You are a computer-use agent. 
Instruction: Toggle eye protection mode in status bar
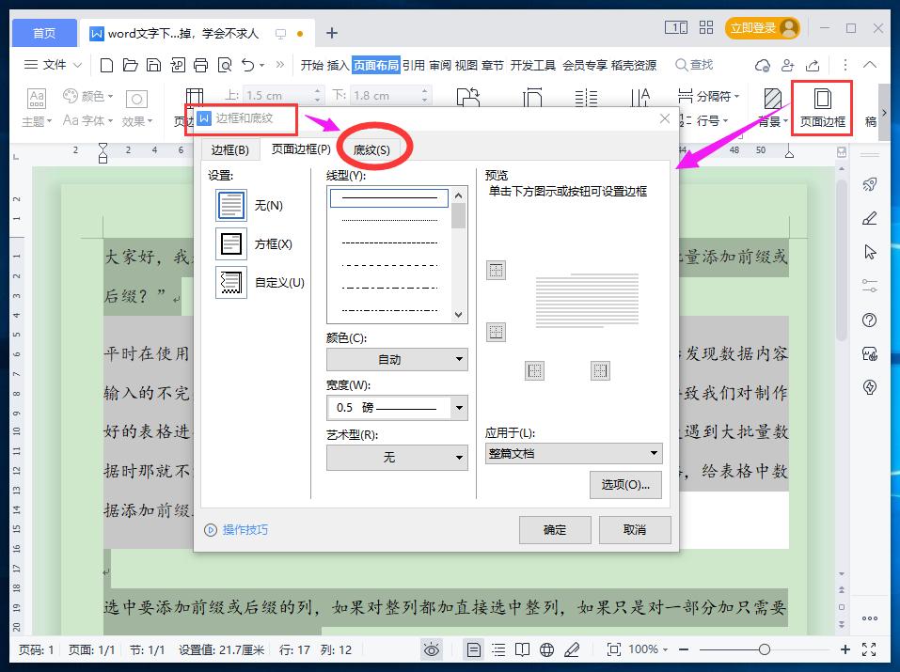point(432,649)
